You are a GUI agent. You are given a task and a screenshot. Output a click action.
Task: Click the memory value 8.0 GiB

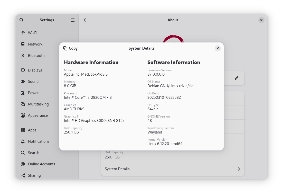coord(70,86)
